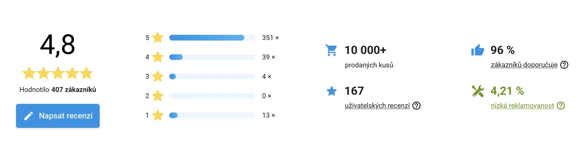Open help icon next to uživatelských recenzí
578x141 pixels.
tap(416, 106)
